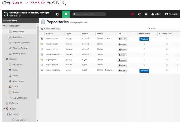Open Routing Rules in the sidebar
186x124 pixels.
19,54
